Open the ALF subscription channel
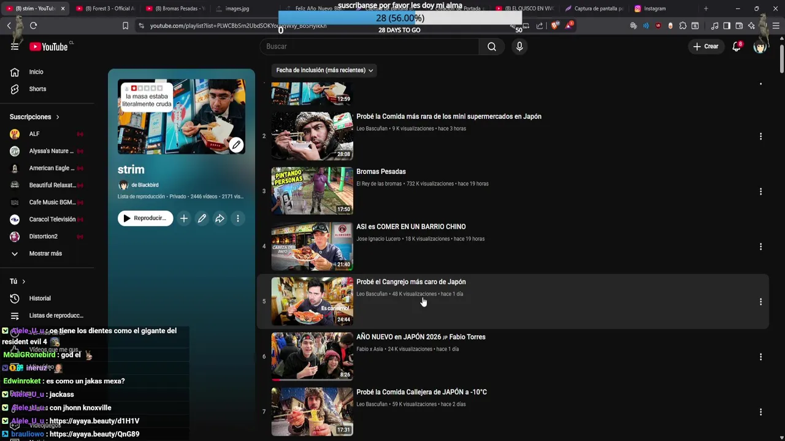 click(34, 134)
